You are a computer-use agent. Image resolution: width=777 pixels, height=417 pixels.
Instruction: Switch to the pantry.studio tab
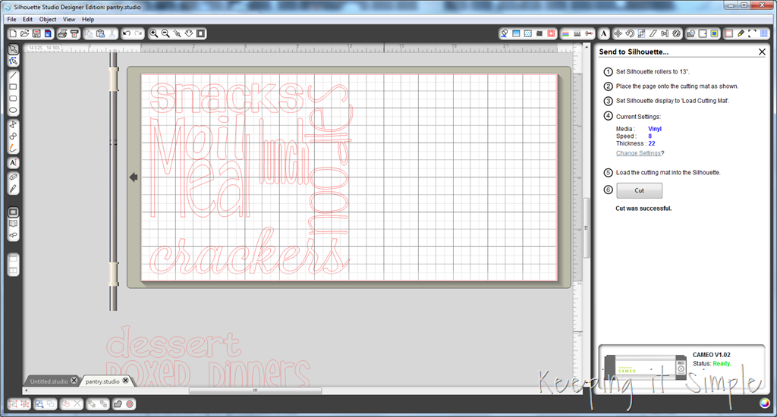102,381
